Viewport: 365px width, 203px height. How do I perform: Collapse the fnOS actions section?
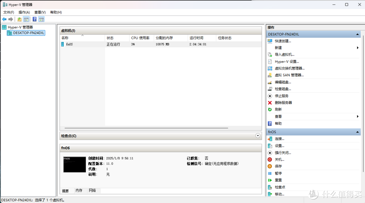[357, 132]
